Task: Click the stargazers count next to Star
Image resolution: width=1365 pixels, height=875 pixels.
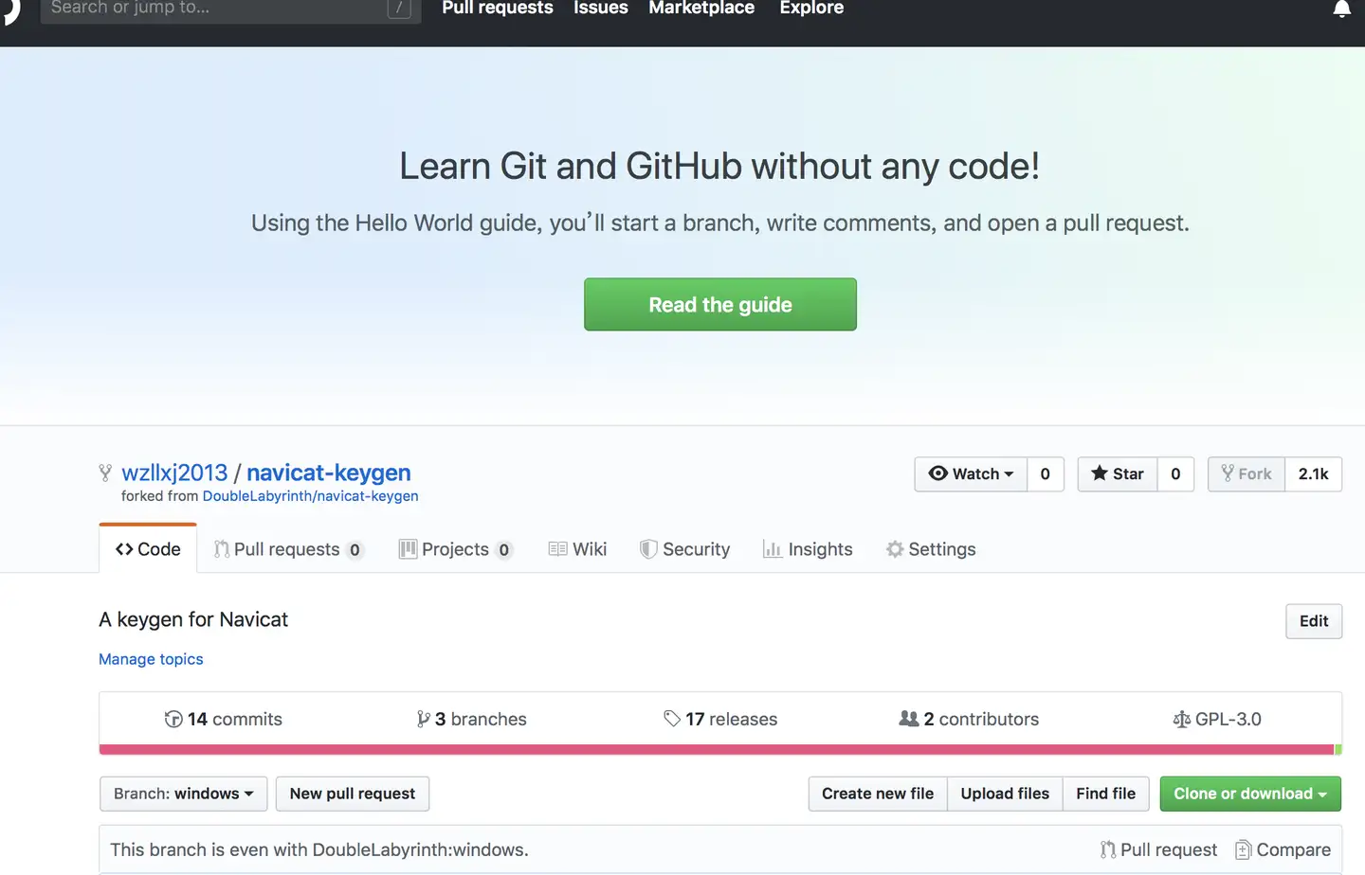Action: pyautogui.click(x=1175, y=473)
